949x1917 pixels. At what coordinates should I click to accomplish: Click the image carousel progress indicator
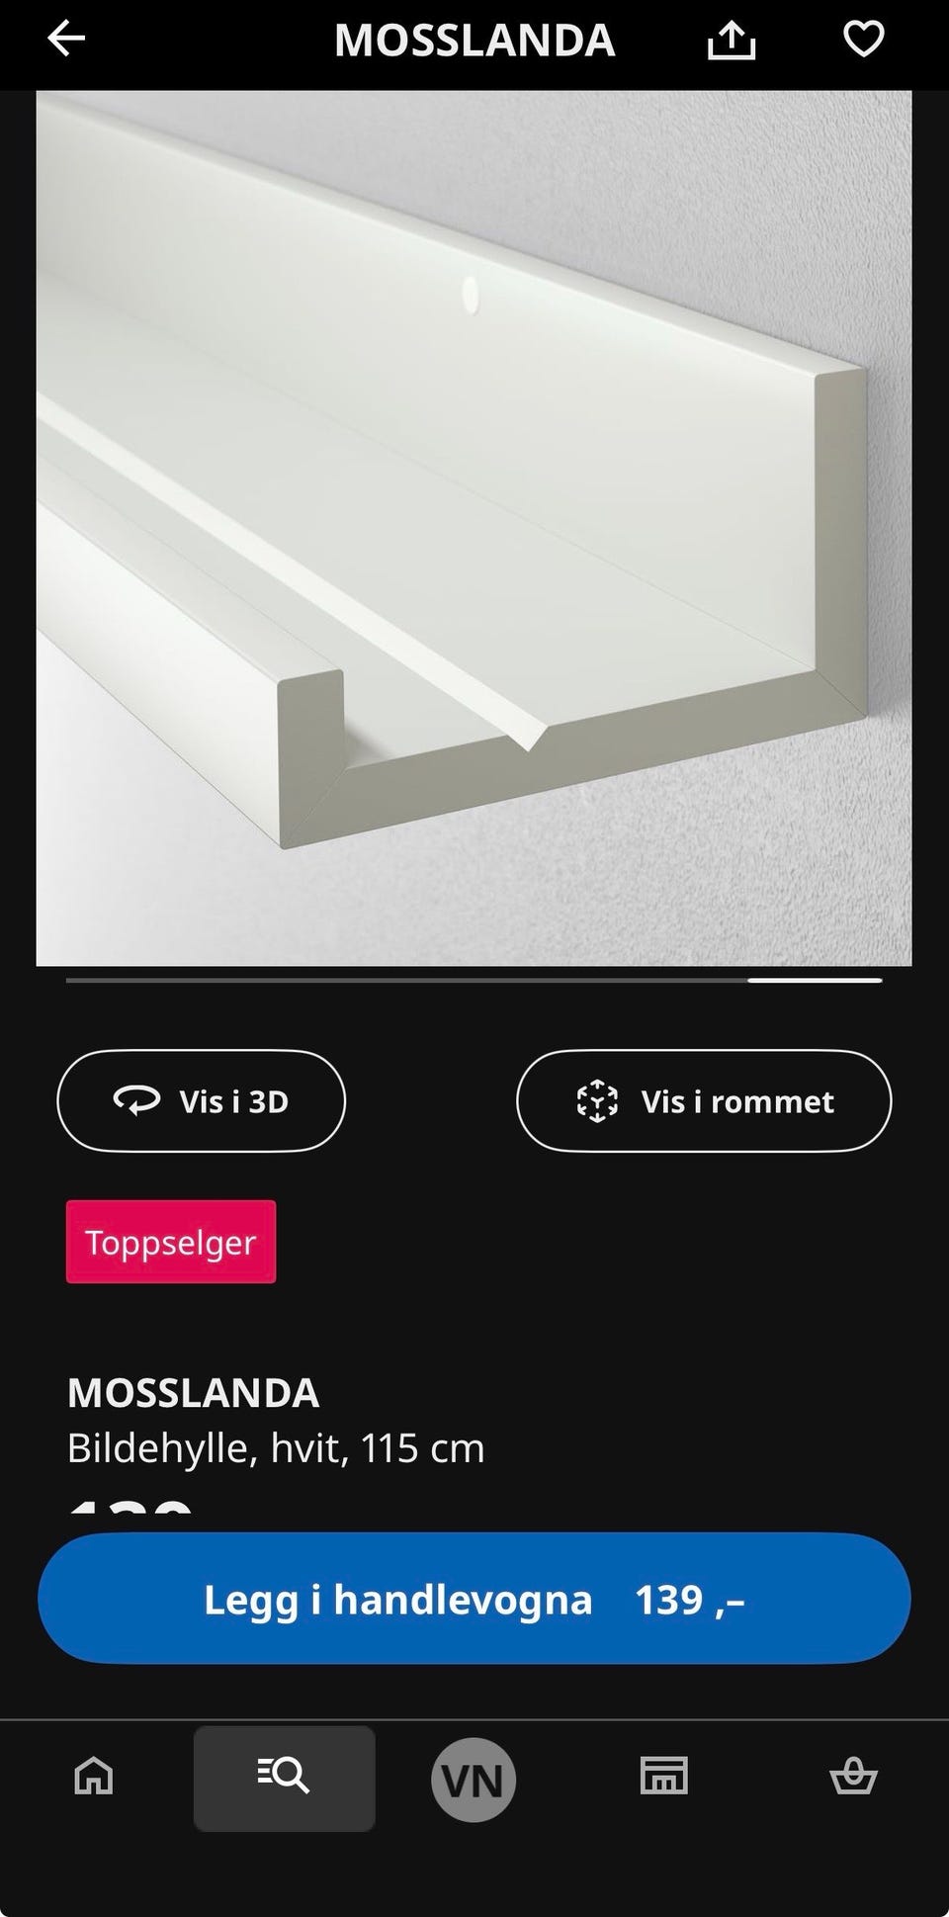pos(474,980)
